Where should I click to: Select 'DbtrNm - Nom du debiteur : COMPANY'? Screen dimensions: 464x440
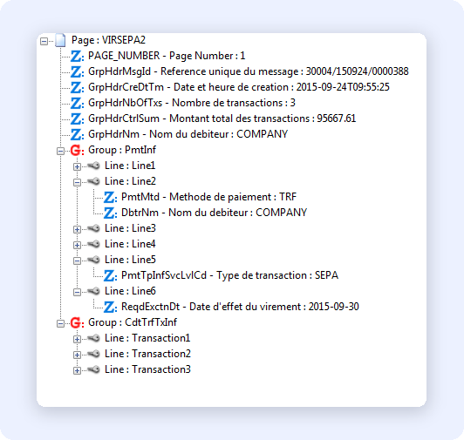click(215, 213)
